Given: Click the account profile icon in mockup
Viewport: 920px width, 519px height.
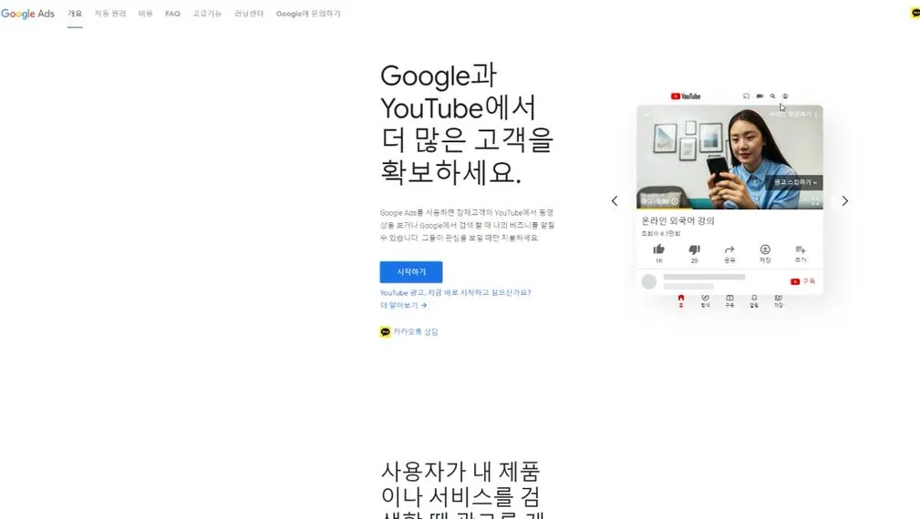Looking at the screenshot, I should [x=785, y=97].
